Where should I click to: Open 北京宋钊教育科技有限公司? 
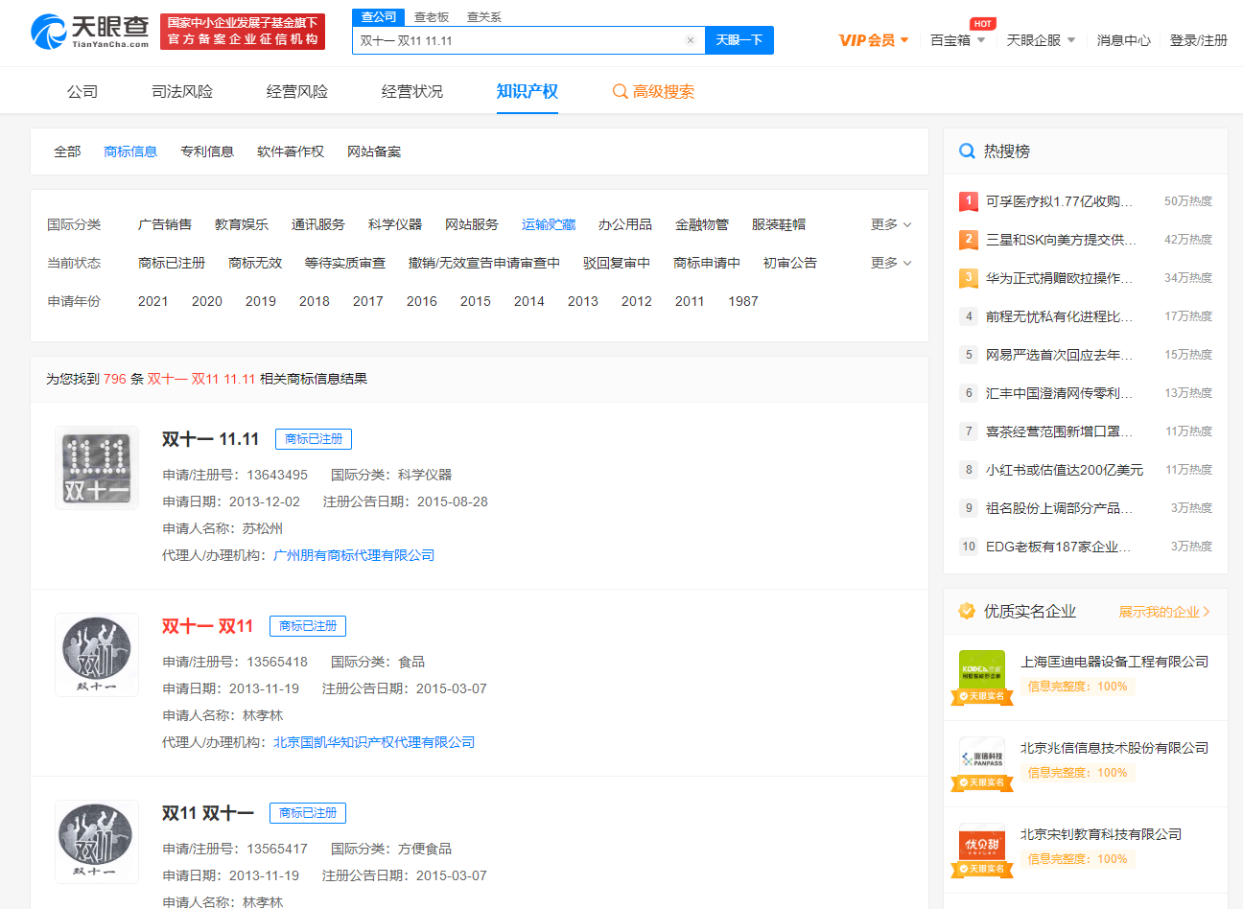[x=1101, y=834]
